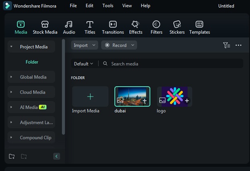Switch to the Audio panel
The width and height of the screenshot is (250, 171).
(x=69, y=27)
